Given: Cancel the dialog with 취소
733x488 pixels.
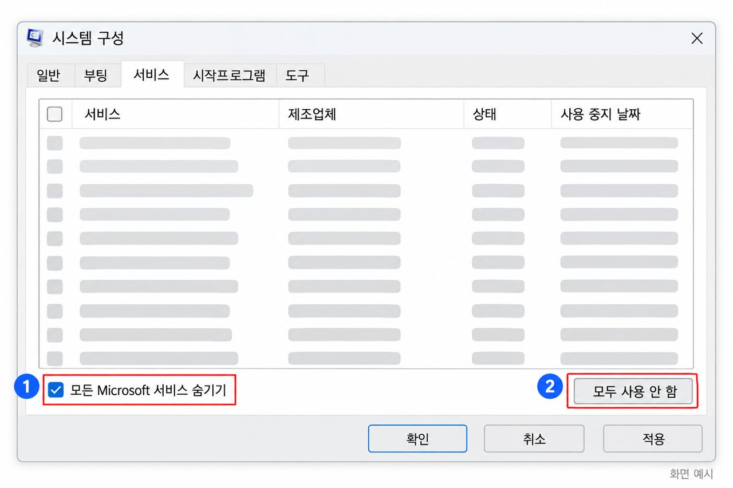Looking at the screenshot, I should click(x=534, y=439).
